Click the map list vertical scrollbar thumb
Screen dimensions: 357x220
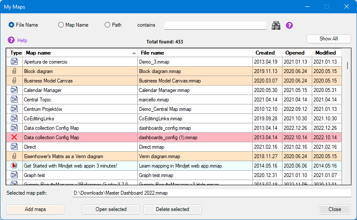tap(348, 65)
